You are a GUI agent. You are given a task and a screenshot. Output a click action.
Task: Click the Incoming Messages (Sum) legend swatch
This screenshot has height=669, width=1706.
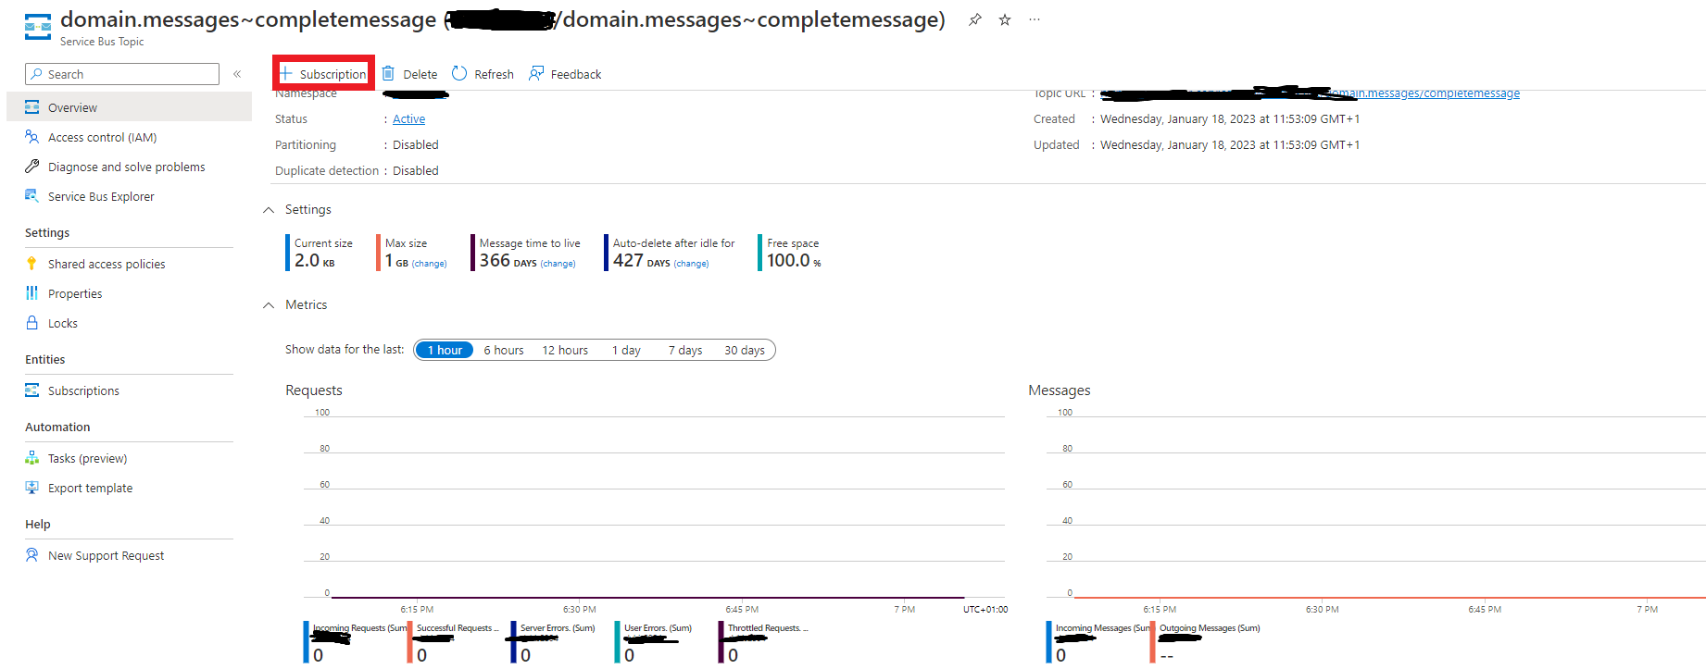tap(1048, 641)
